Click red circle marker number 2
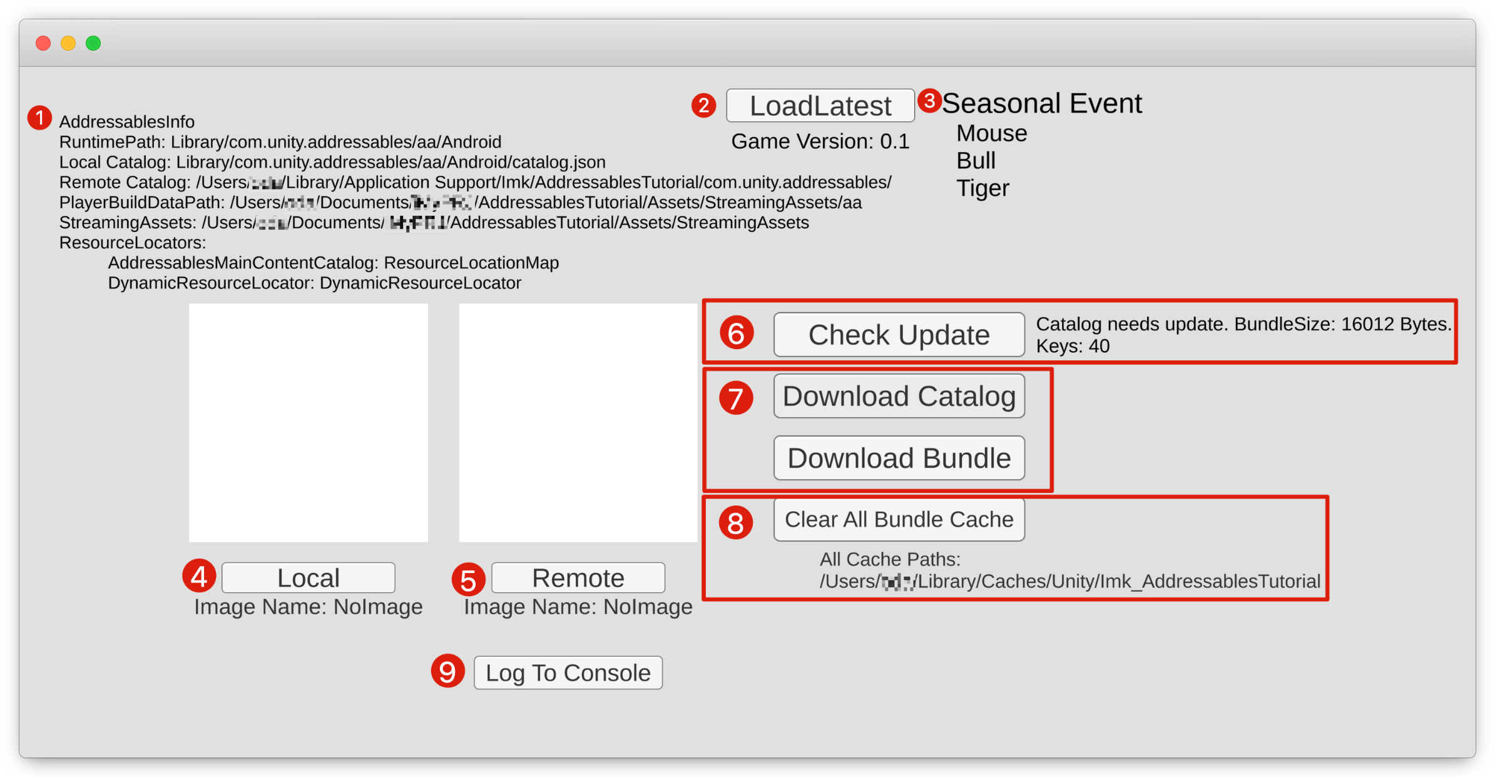The height and width of the screenshot is (777, 1495). point(704,105)
